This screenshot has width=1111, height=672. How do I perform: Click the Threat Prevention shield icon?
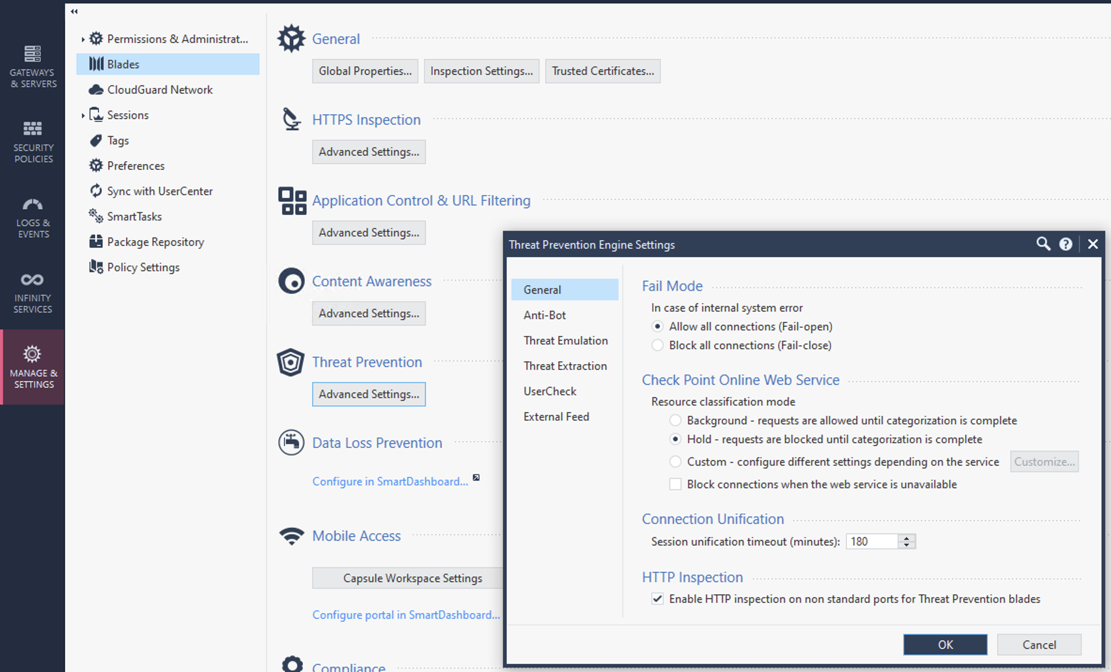290,362
